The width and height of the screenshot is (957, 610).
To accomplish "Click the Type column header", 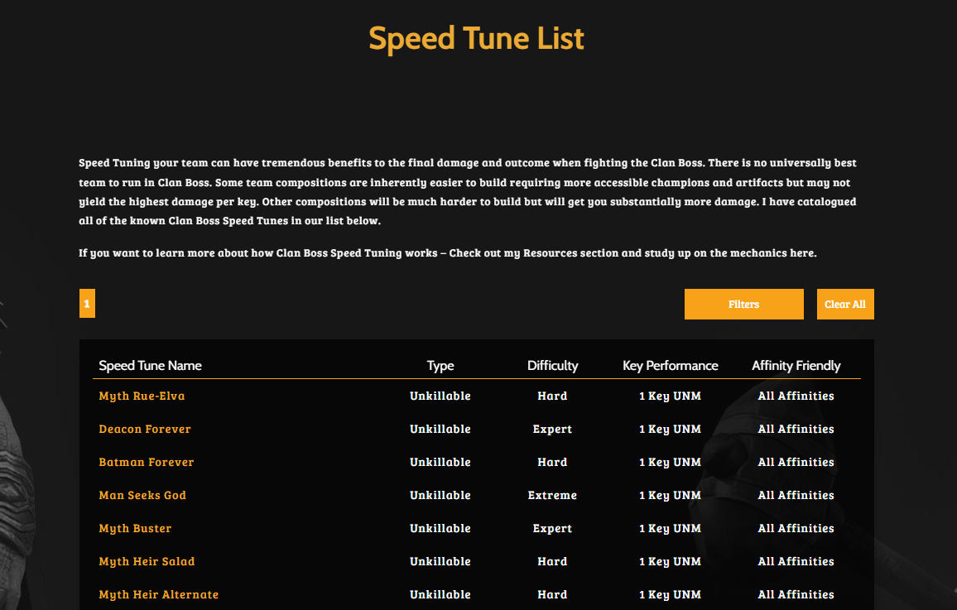I will pos(440,365).
